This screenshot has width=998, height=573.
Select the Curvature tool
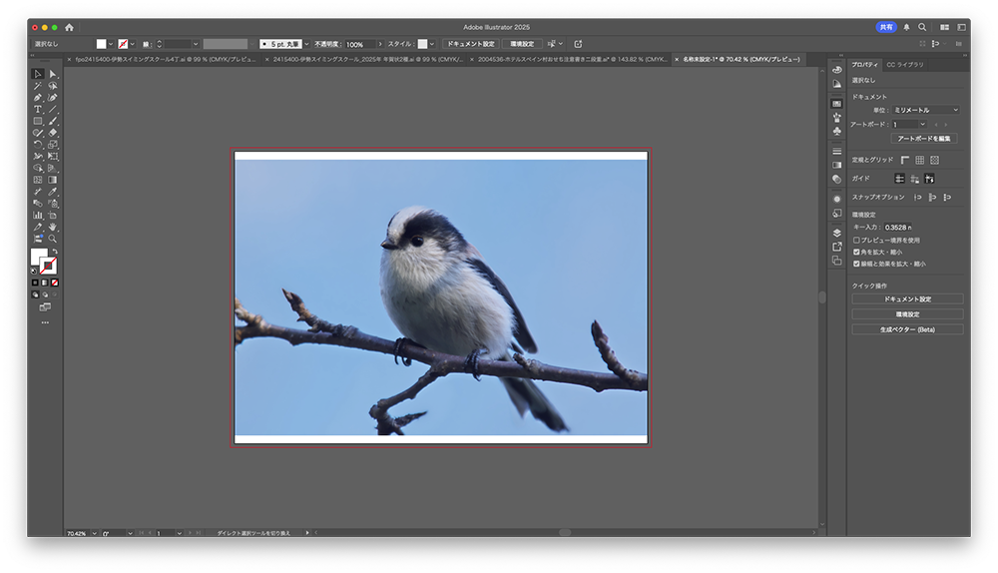click(x=53, y=98)
